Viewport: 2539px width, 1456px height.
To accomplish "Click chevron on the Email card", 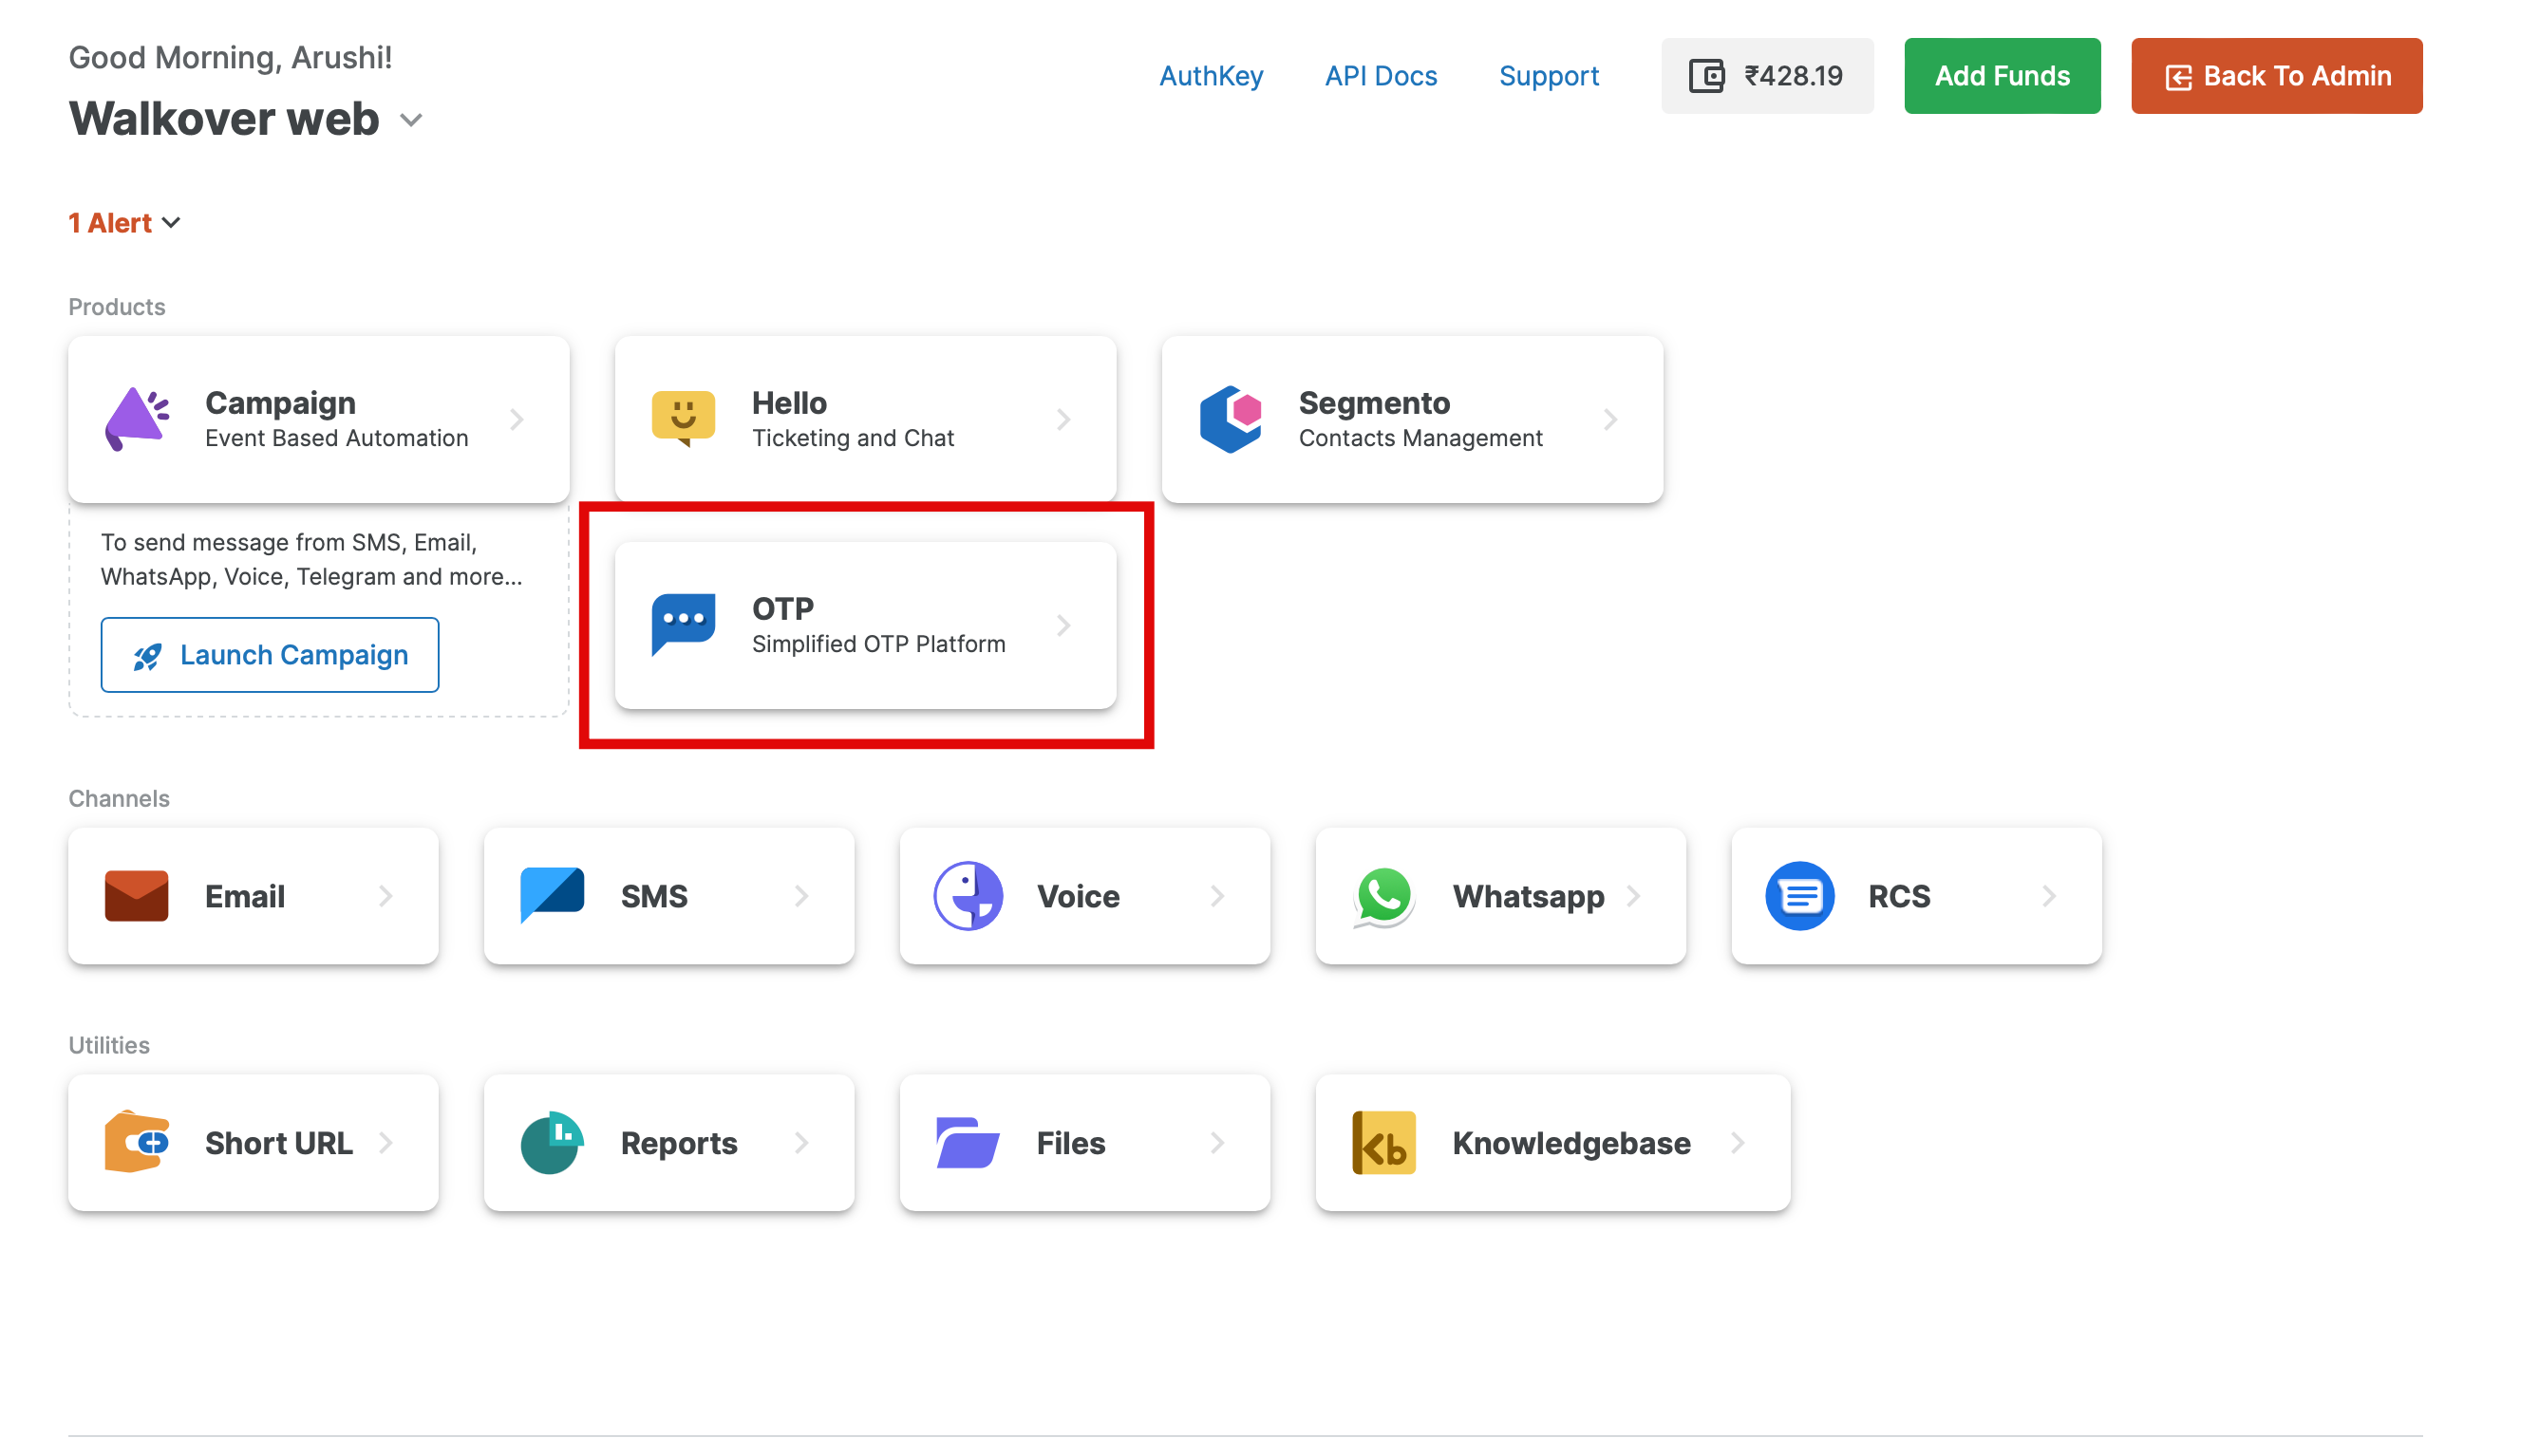I will (386, 896).
